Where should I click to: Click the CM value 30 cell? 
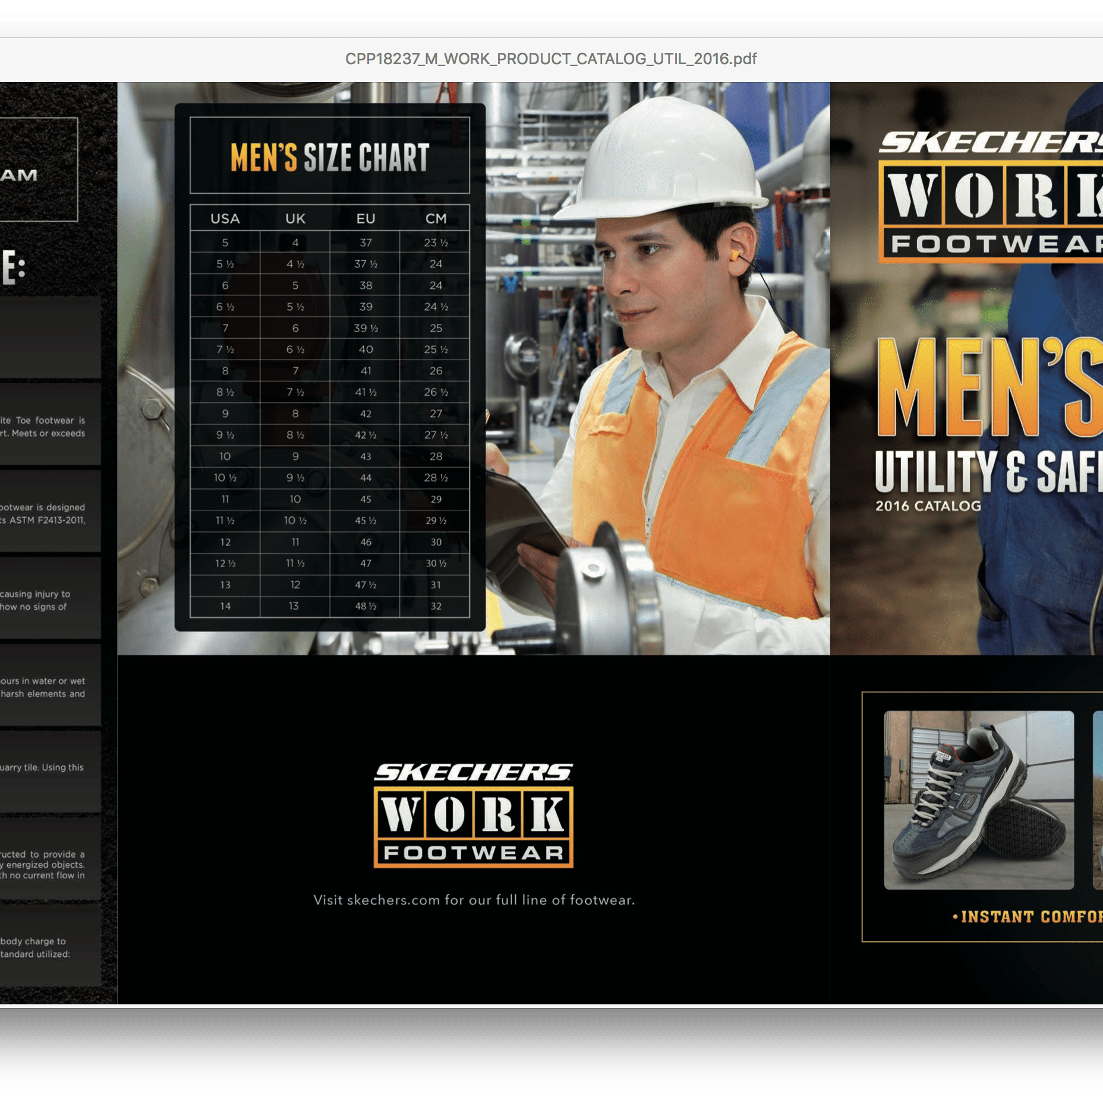(x=436, y=542)
